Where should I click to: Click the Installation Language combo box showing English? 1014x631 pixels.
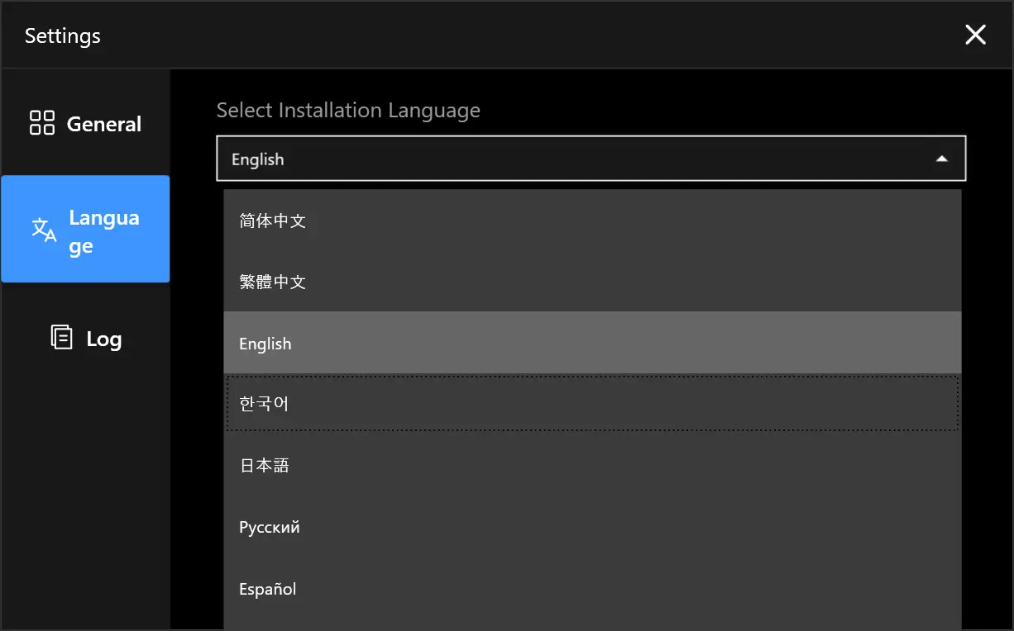pos(591,158)
